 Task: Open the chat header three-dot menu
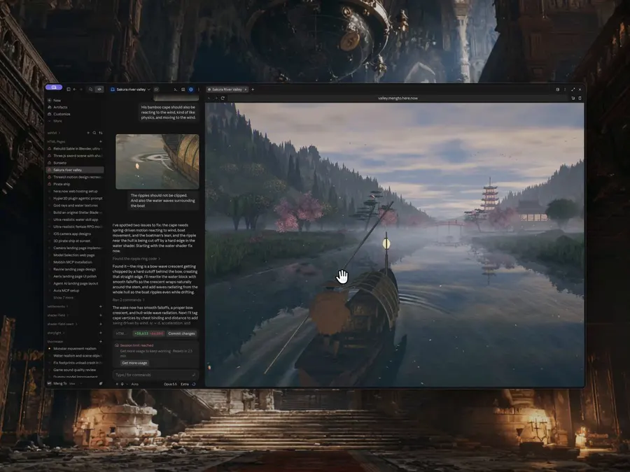pyautogui.click(x=199, y=90)
